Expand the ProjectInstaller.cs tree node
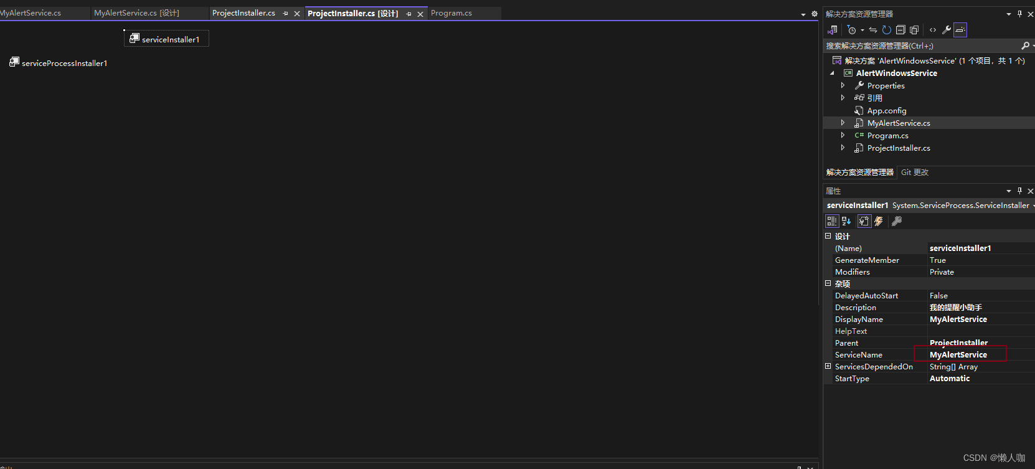 [x=843, y=148]
